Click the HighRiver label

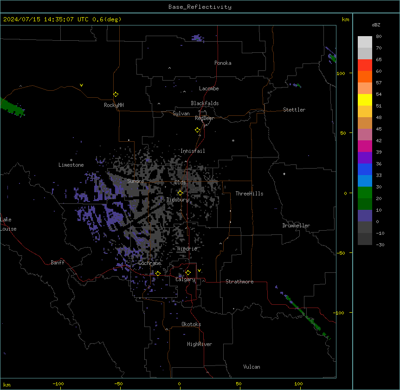pos(200,344)
